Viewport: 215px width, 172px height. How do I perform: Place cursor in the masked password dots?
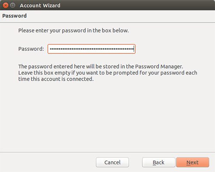click(x=92, y=49)
